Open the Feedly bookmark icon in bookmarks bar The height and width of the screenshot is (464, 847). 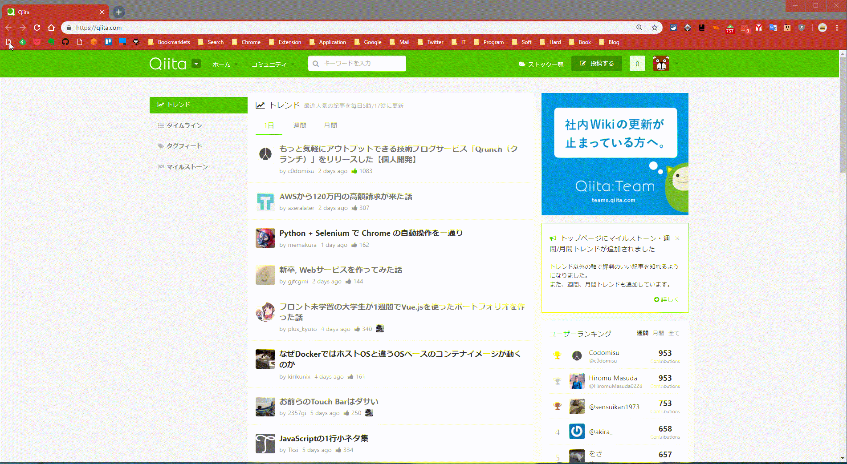[23, 42]
